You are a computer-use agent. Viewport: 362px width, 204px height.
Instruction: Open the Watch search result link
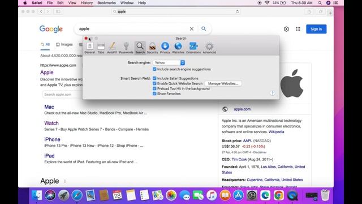point(51,123)
